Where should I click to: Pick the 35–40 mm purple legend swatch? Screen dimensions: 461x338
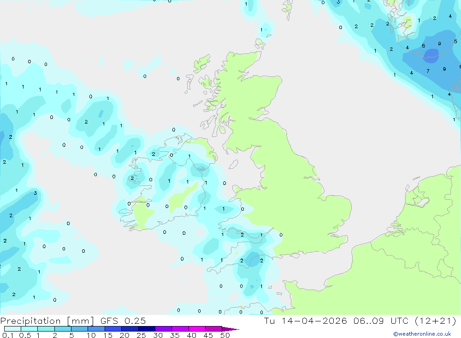click(x=180, y=329)
